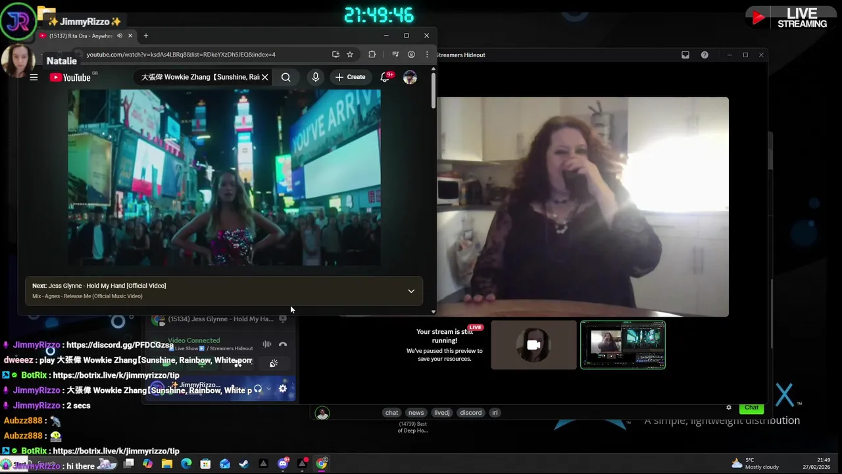This screenshot has height=474, width=842.
Task: Open the browser extensions puzzle icon
Action: 372,55
